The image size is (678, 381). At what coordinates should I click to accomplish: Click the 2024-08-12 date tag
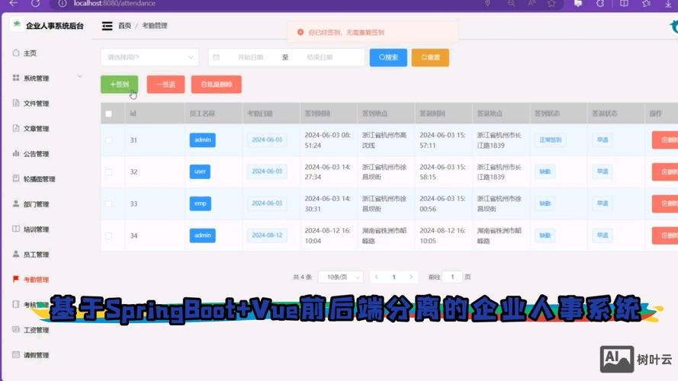267,235
